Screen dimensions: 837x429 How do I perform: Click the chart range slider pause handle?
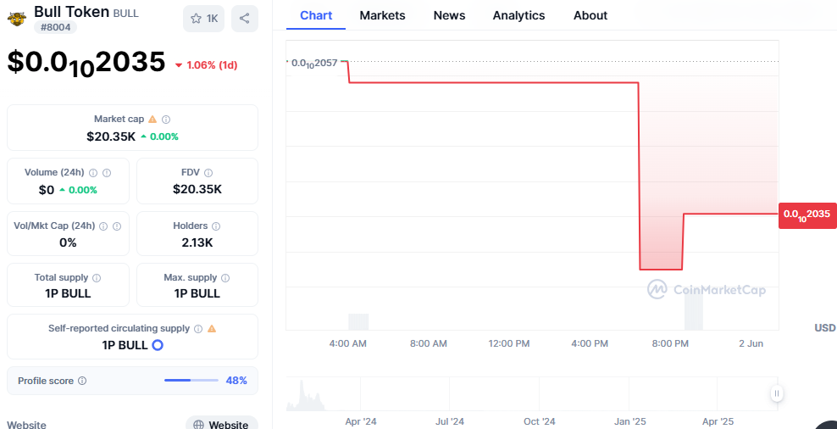click(777, 393)
